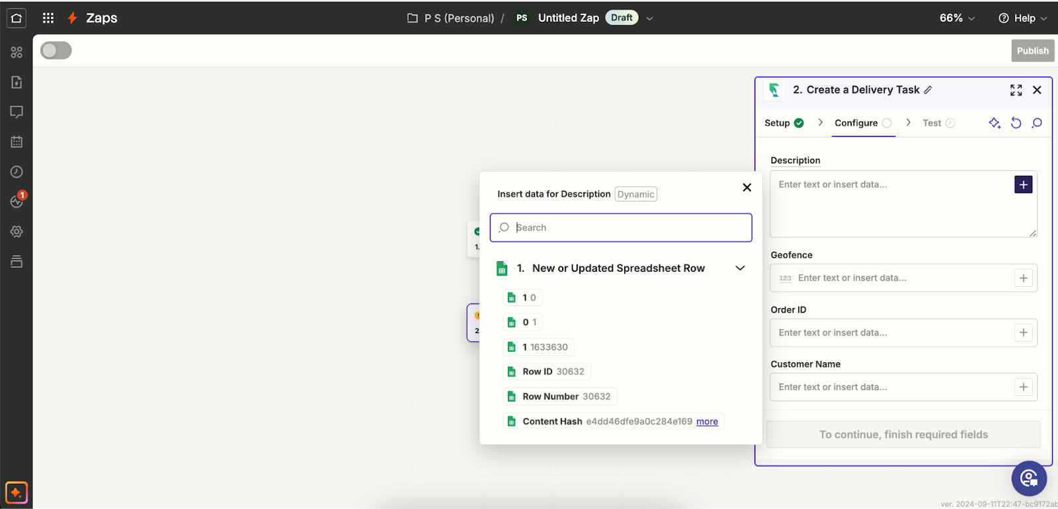
Task: Select the Row Number 30632 item
Action: click(560, 397)
